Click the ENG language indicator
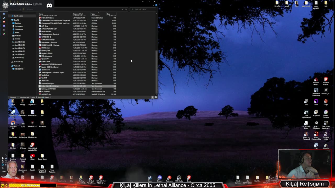Viewport: 335px width, 188px height. [x=4, y=171]
